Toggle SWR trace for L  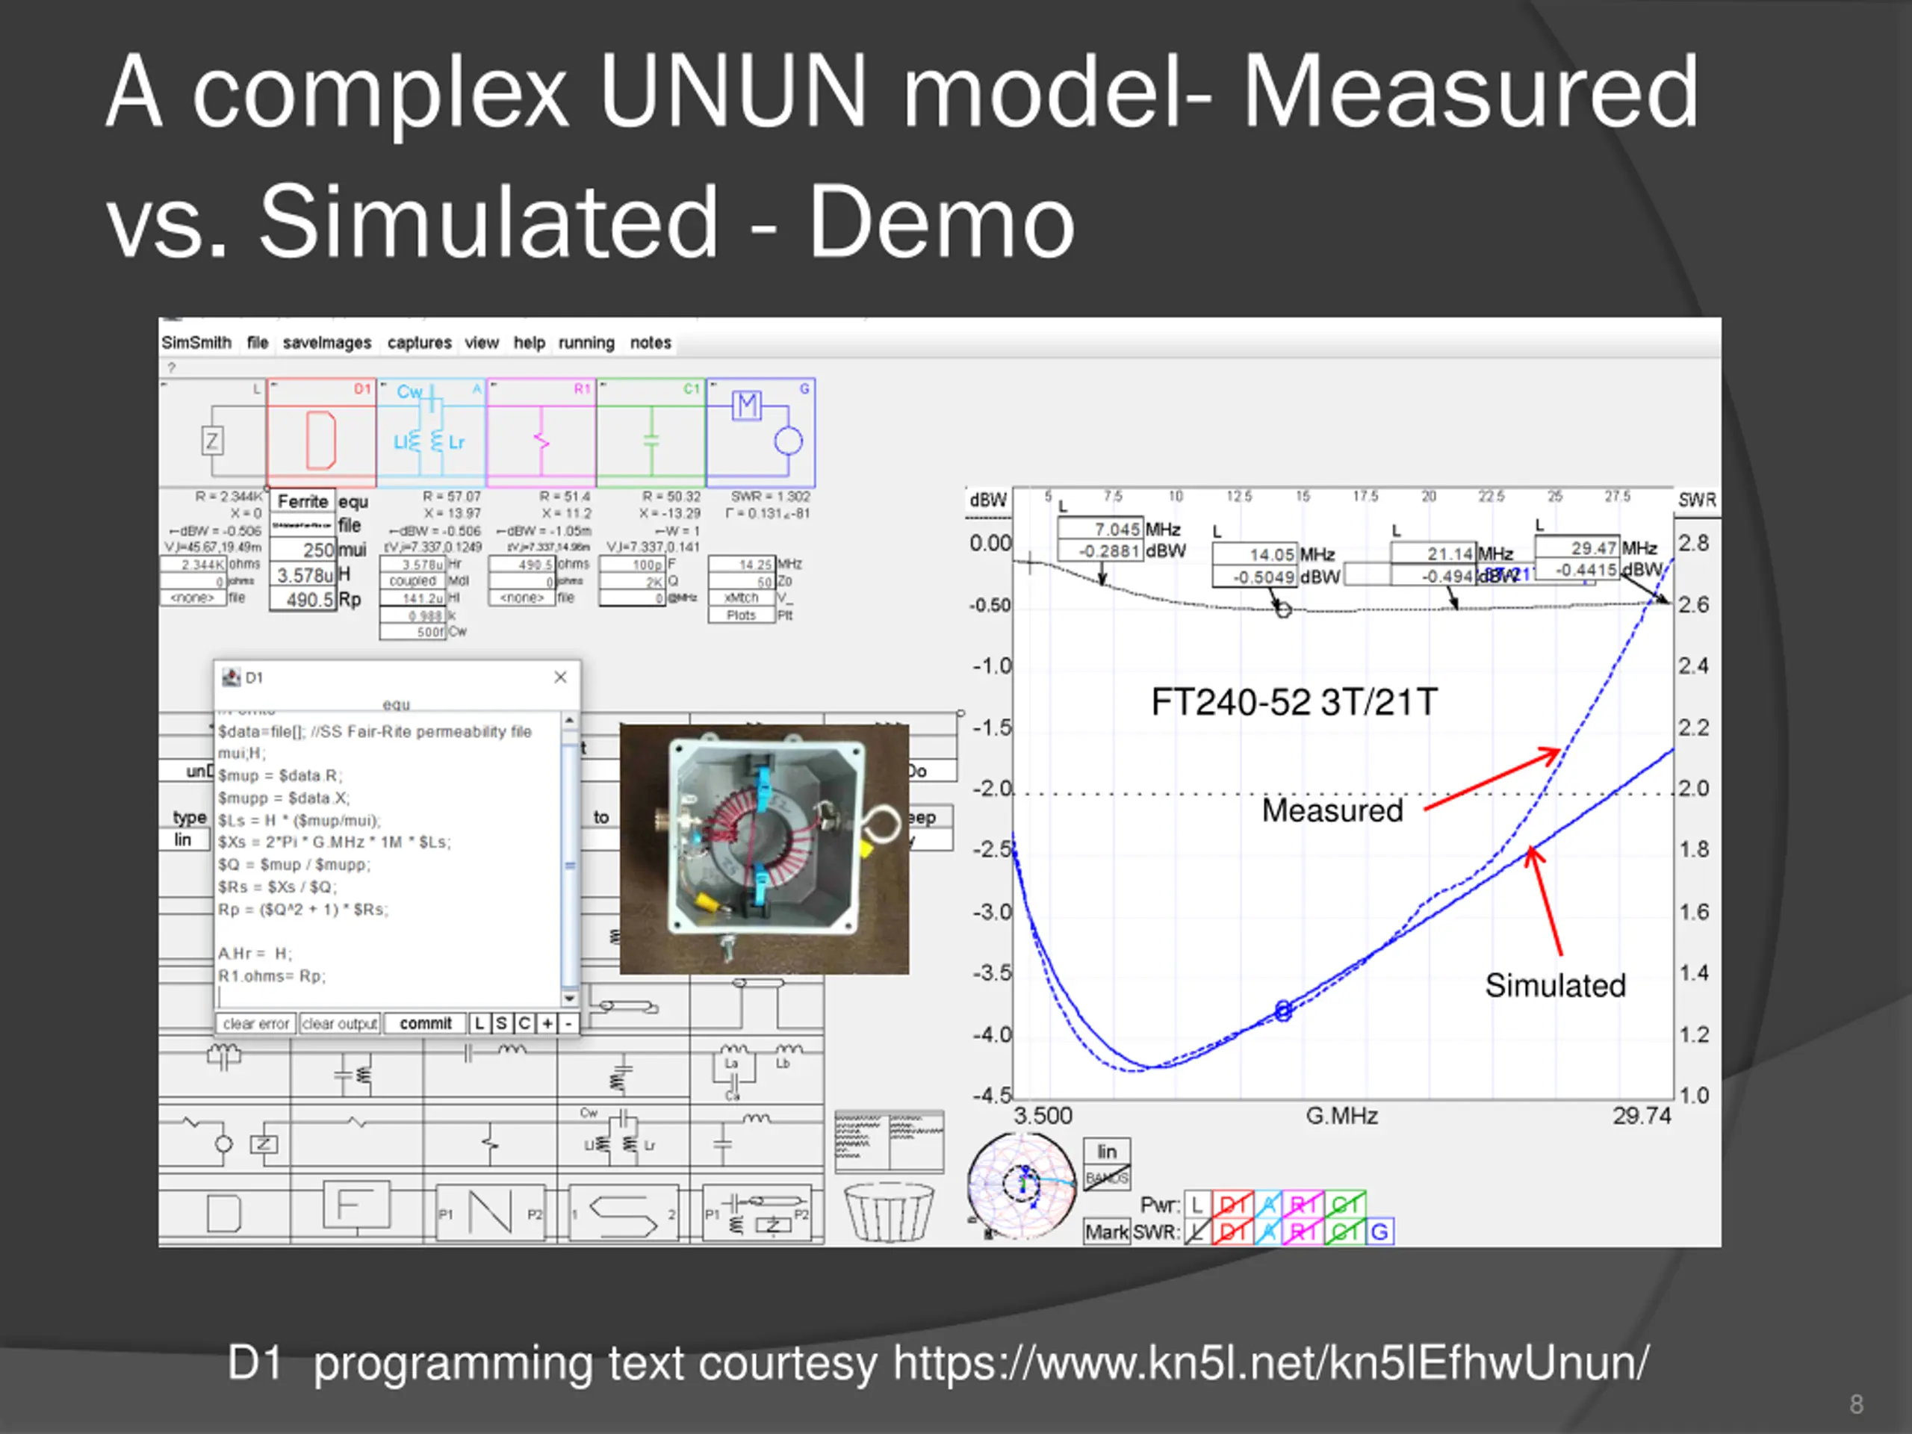click(x=1197, y=1232)
